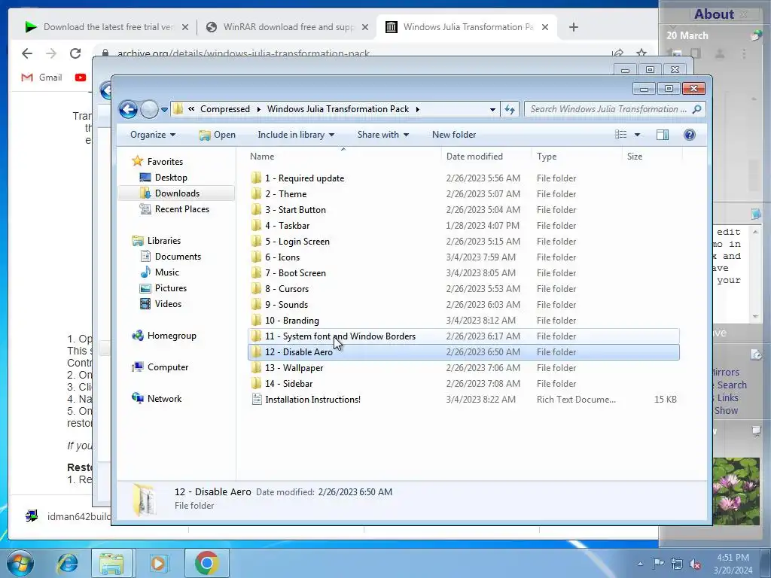771x578 pixels.
Task: Click Chrome icon on taskbar
Action: point(206,563)
